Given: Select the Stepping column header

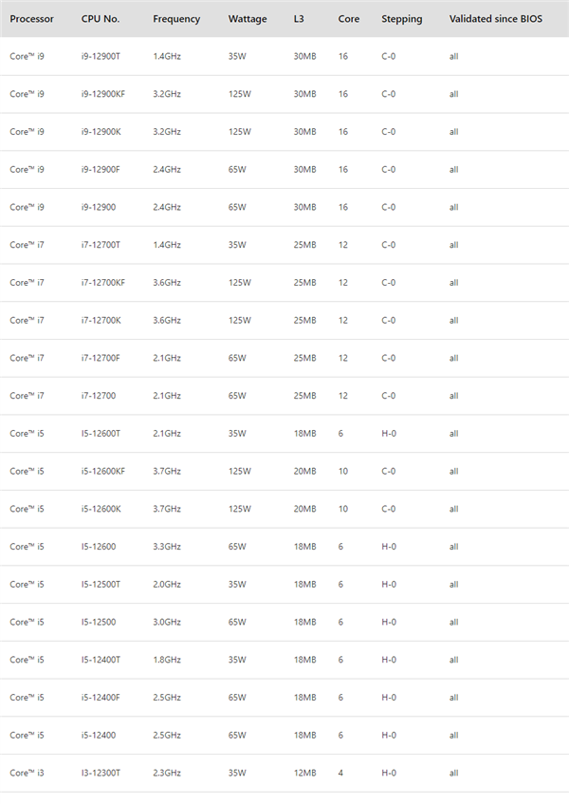Looking at the screenshot, I should tap(401, 19).
